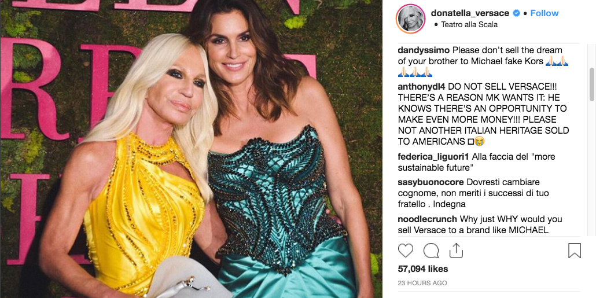This screenshot has width=596, height=298.
Task: Open anthonydl4's profile
Action: click(x=424, y=87)
